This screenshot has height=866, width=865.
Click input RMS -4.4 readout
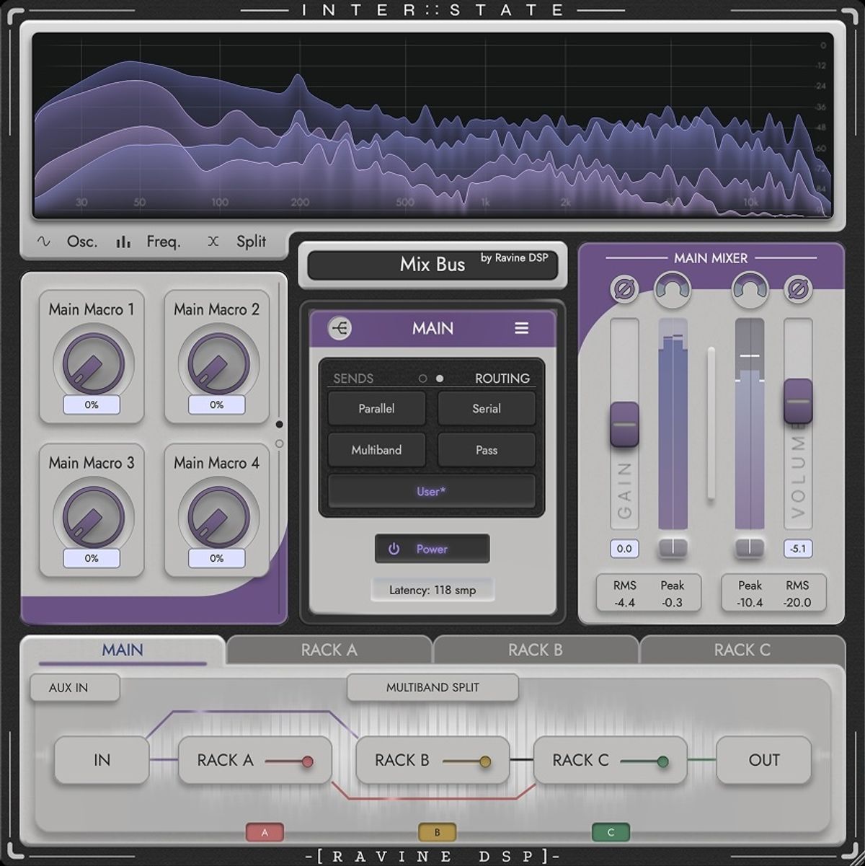624,594
